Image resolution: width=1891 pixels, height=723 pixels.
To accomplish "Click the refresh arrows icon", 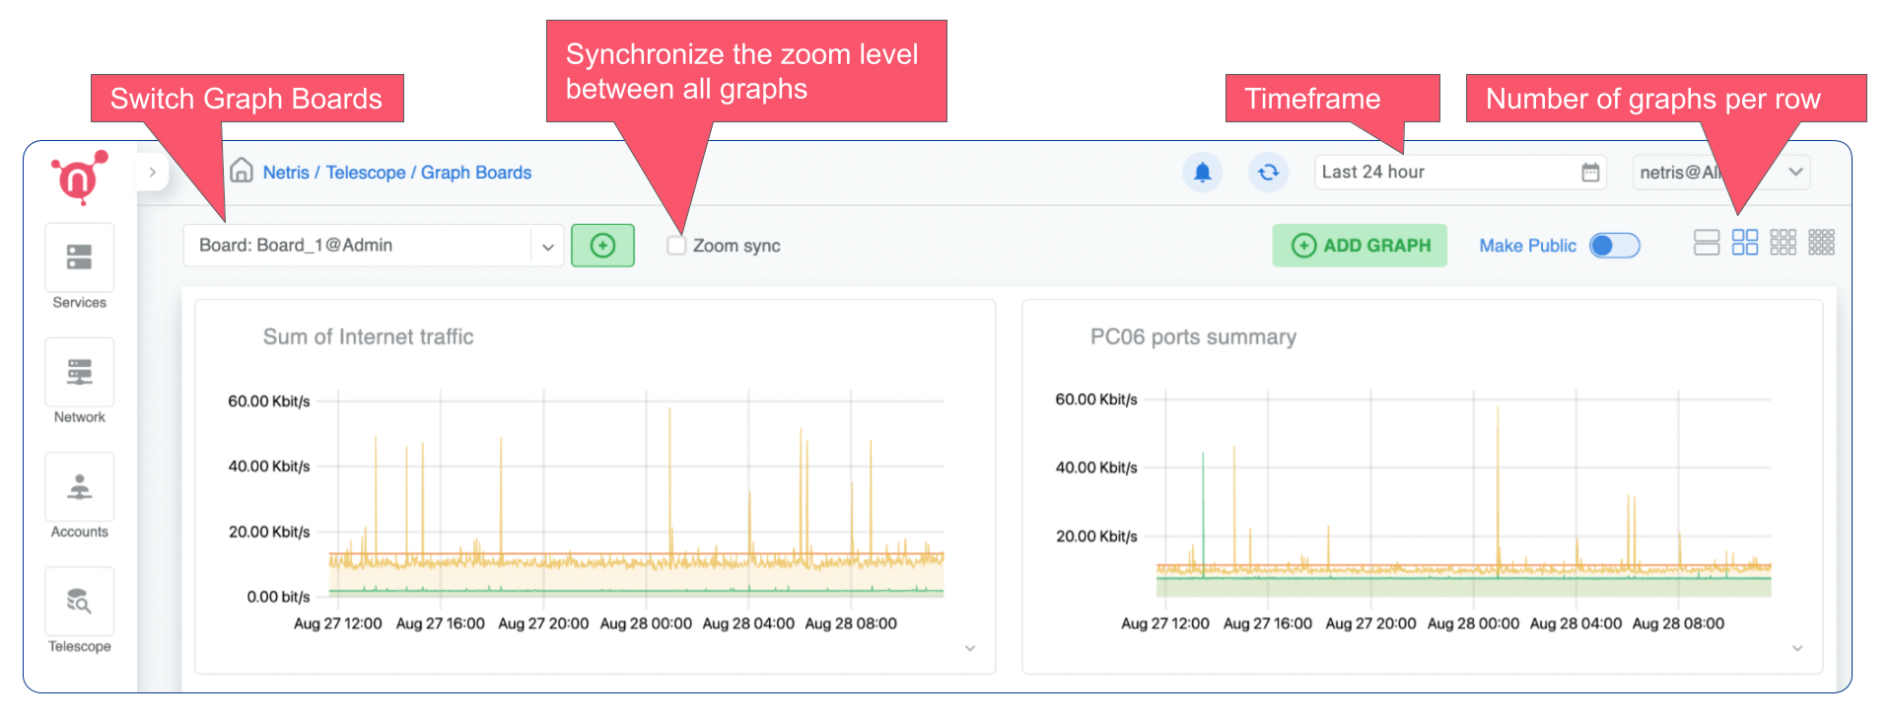I will [x=1268, y=173].
